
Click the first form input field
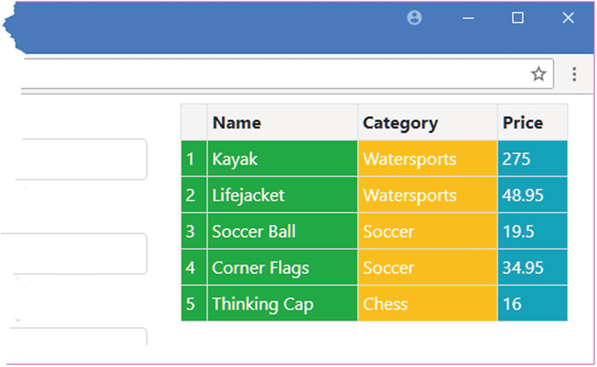click(x=81, y=159)
